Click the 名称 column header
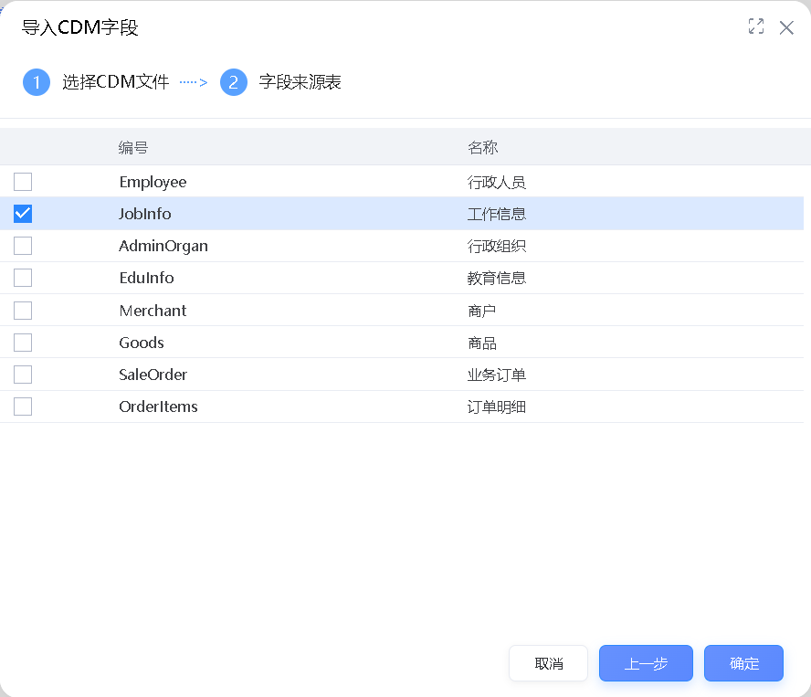 [481, 147]
